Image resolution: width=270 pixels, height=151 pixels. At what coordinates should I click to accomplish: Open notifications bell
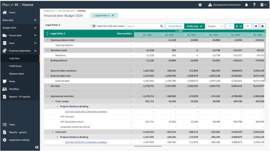[247, 5]
